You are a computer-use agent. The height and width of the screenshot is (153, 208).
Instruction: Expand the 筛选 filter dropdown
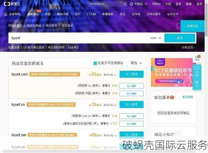click(x=136, y=63)
